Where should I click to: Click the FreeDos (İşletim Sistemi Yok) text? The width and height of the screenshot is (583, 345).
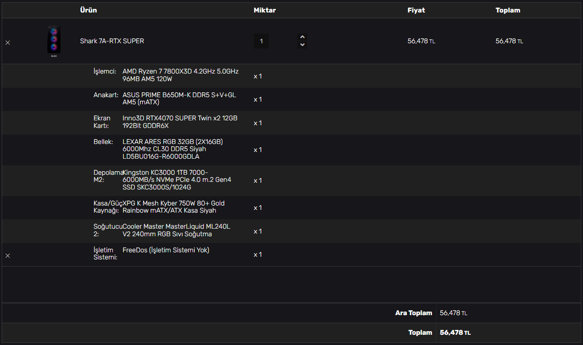point(166,250)
